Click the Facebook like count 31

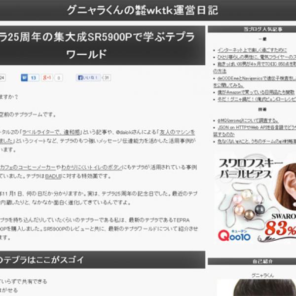[107, 77]
